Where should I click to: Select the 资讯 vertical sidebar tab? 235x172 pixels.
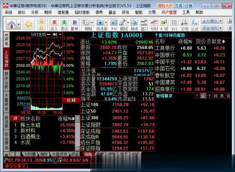pyautogui.click(x=6, y=40)
